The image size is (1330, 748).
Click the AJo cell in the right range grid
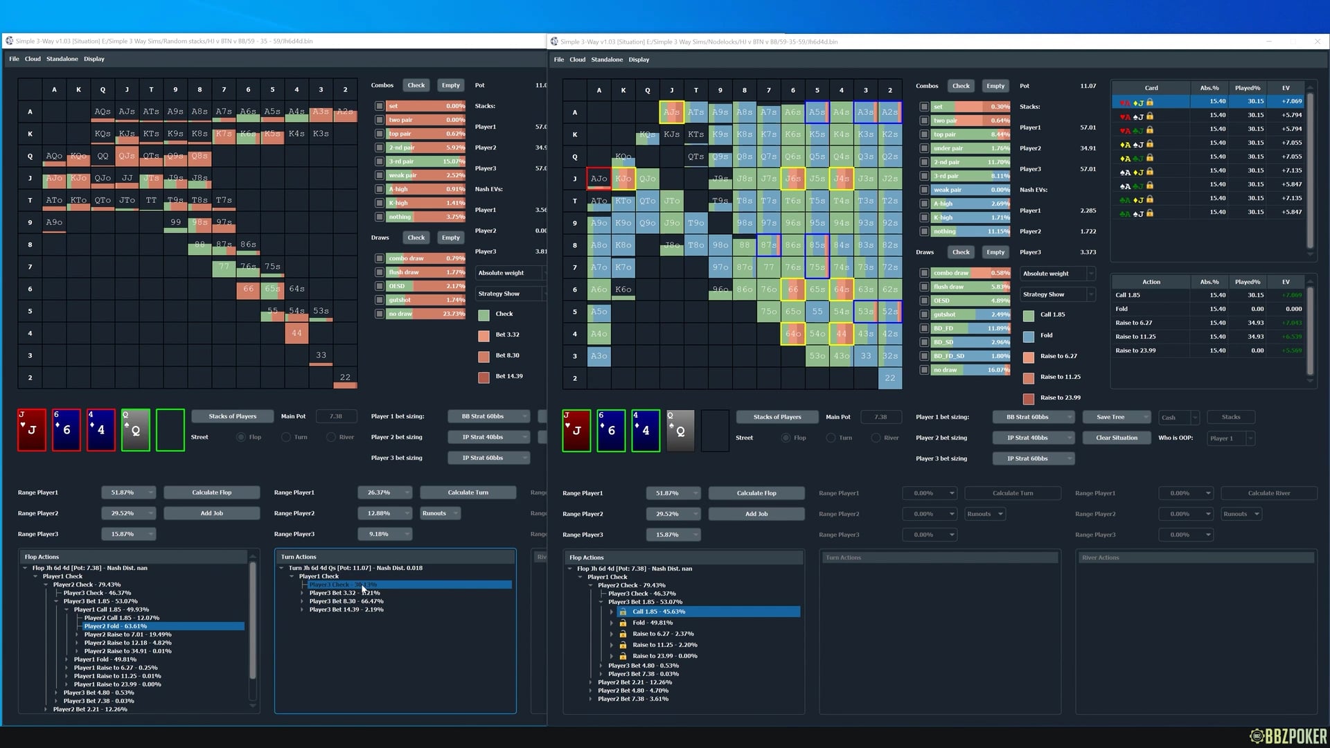[x=598, y=179]
